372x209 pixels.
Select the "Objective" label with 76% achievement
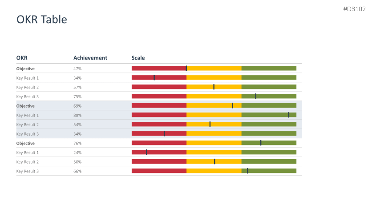(x=25, y=144)
